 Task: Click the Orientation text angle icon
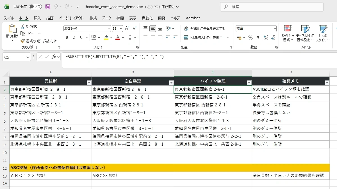(168, 29)
